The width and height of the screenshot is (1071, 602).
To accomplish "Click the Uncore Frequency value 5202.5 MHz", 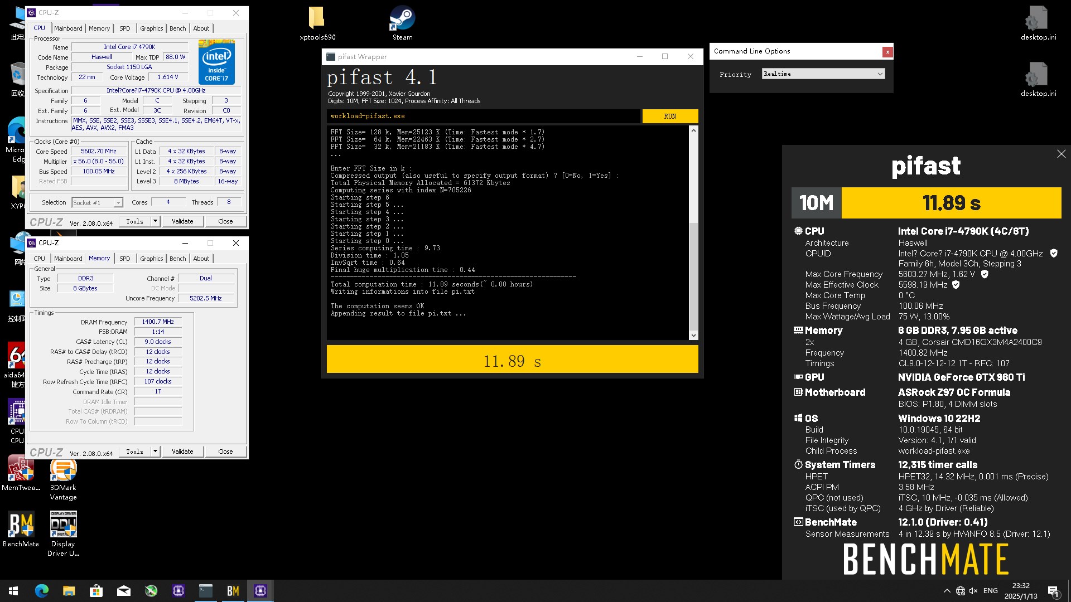I will 206,298.
